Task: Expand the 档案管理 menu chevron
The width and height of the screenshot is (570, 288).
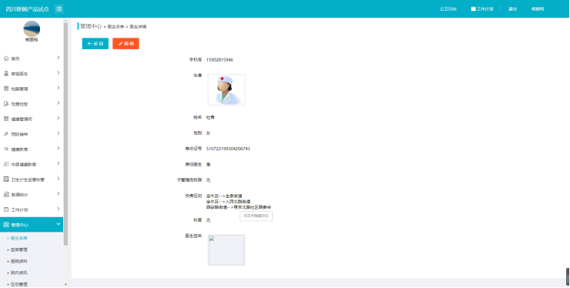Action: click(59, 88)
